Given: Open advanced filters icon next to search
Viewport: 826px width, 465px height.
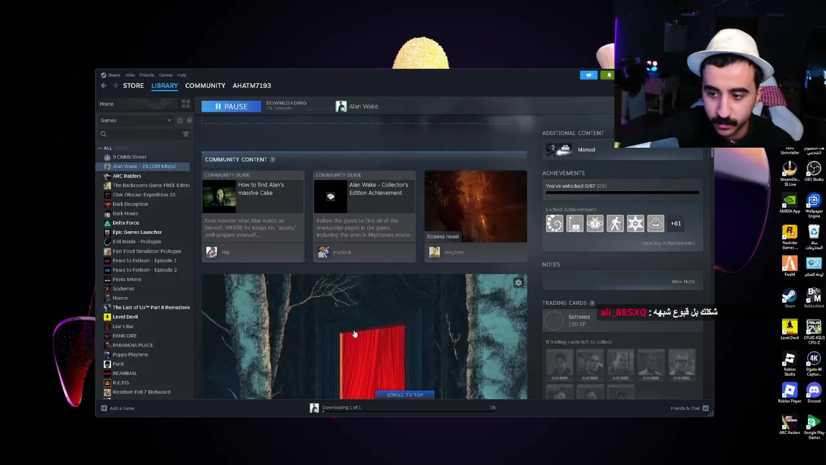Looking at the screenshot, I should click(x=186, y=134).
